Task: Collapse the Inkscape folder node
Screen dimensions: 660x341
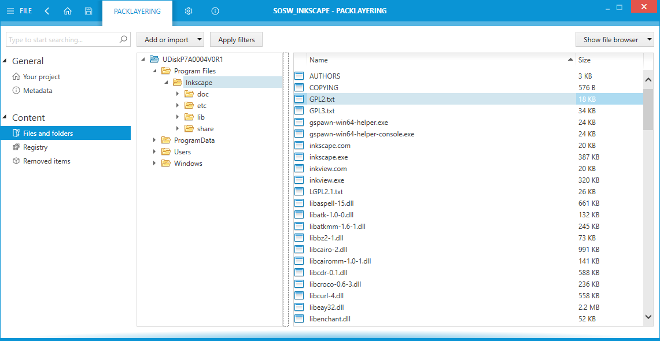Action: [x=166, y=83]
